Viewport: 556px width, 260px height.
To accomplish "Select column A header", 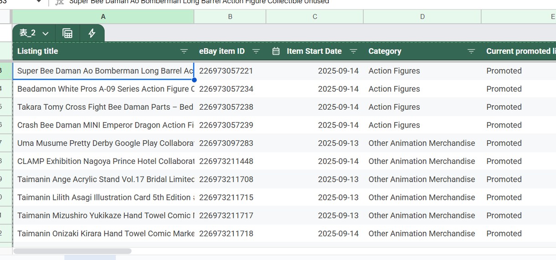I will pos(103,16).
